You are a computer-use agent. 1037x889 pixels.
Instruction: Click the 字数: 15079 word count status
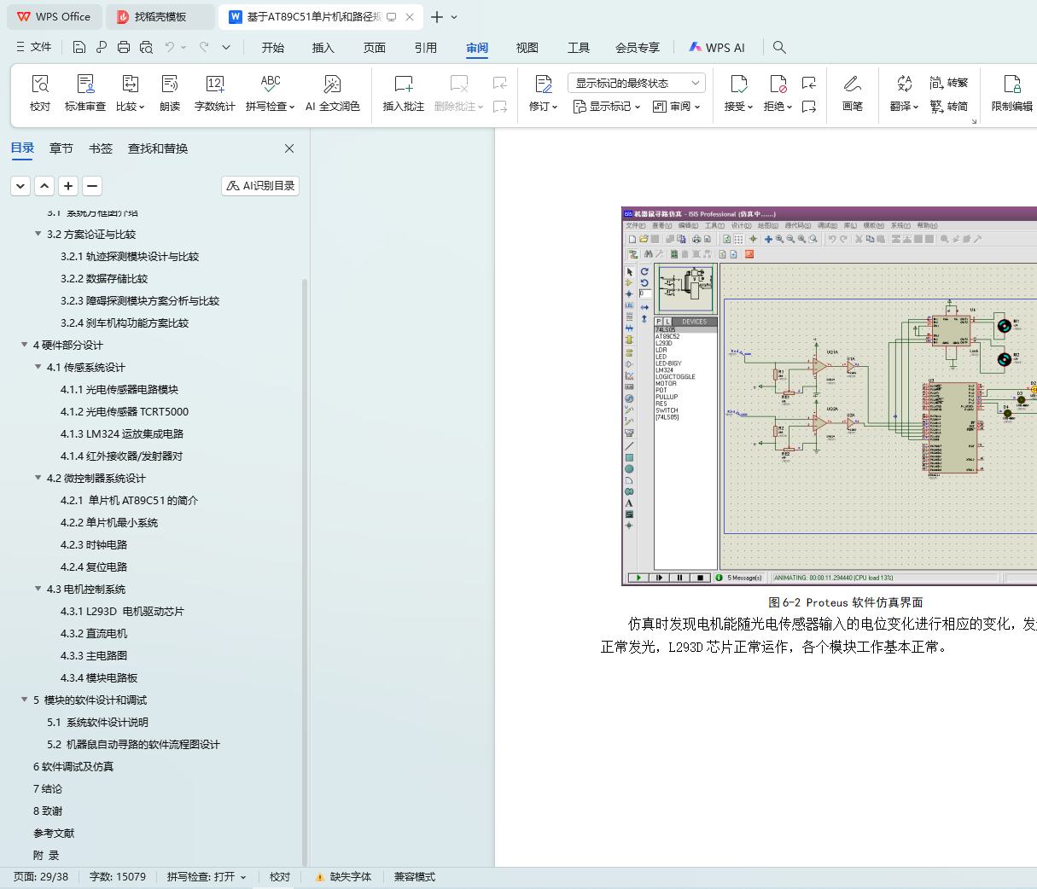coord(118,877)
